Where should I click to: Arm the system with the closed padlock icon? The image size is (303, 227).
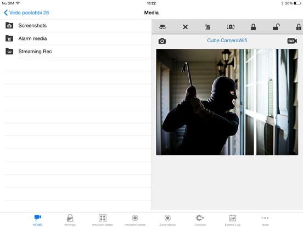253,27
